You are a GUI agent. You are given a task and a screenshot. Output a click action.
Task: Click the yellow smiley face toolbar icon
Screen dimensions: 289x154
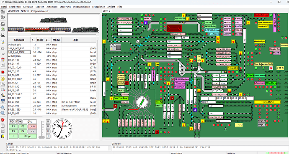click(3, 79)
